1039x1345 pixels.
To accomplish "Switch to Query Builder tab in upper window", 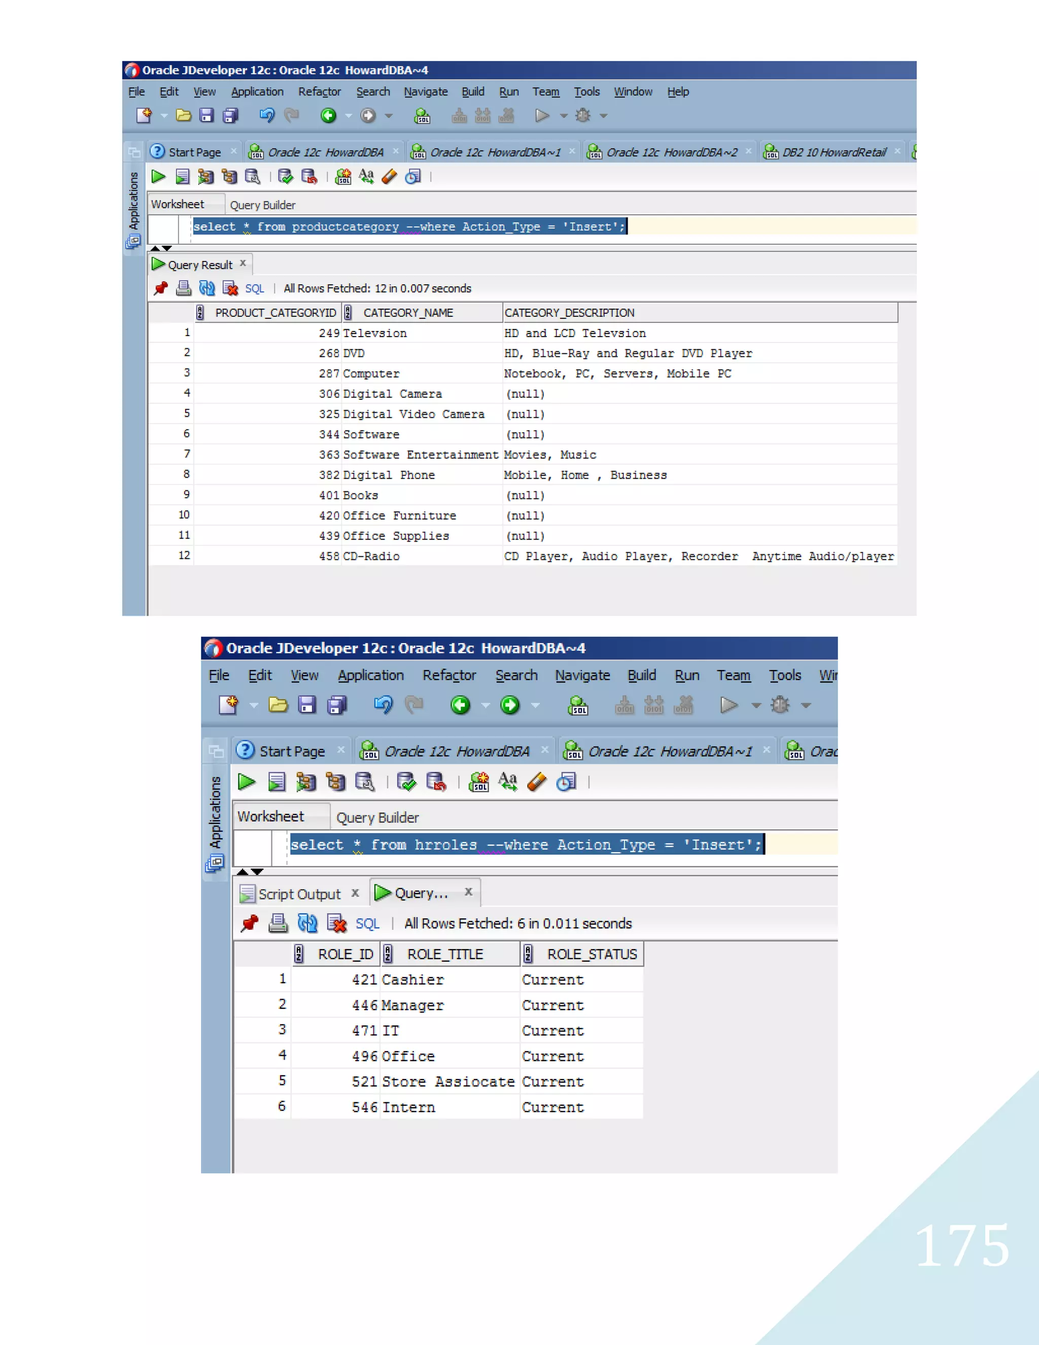I will pos(263,205).
